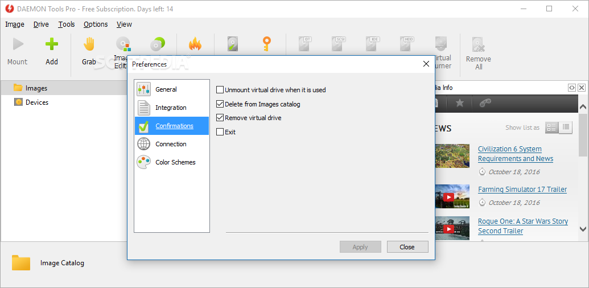Open the Tools menu
Image resolution: width=589 pixels, height=288 pixels.
67,24
